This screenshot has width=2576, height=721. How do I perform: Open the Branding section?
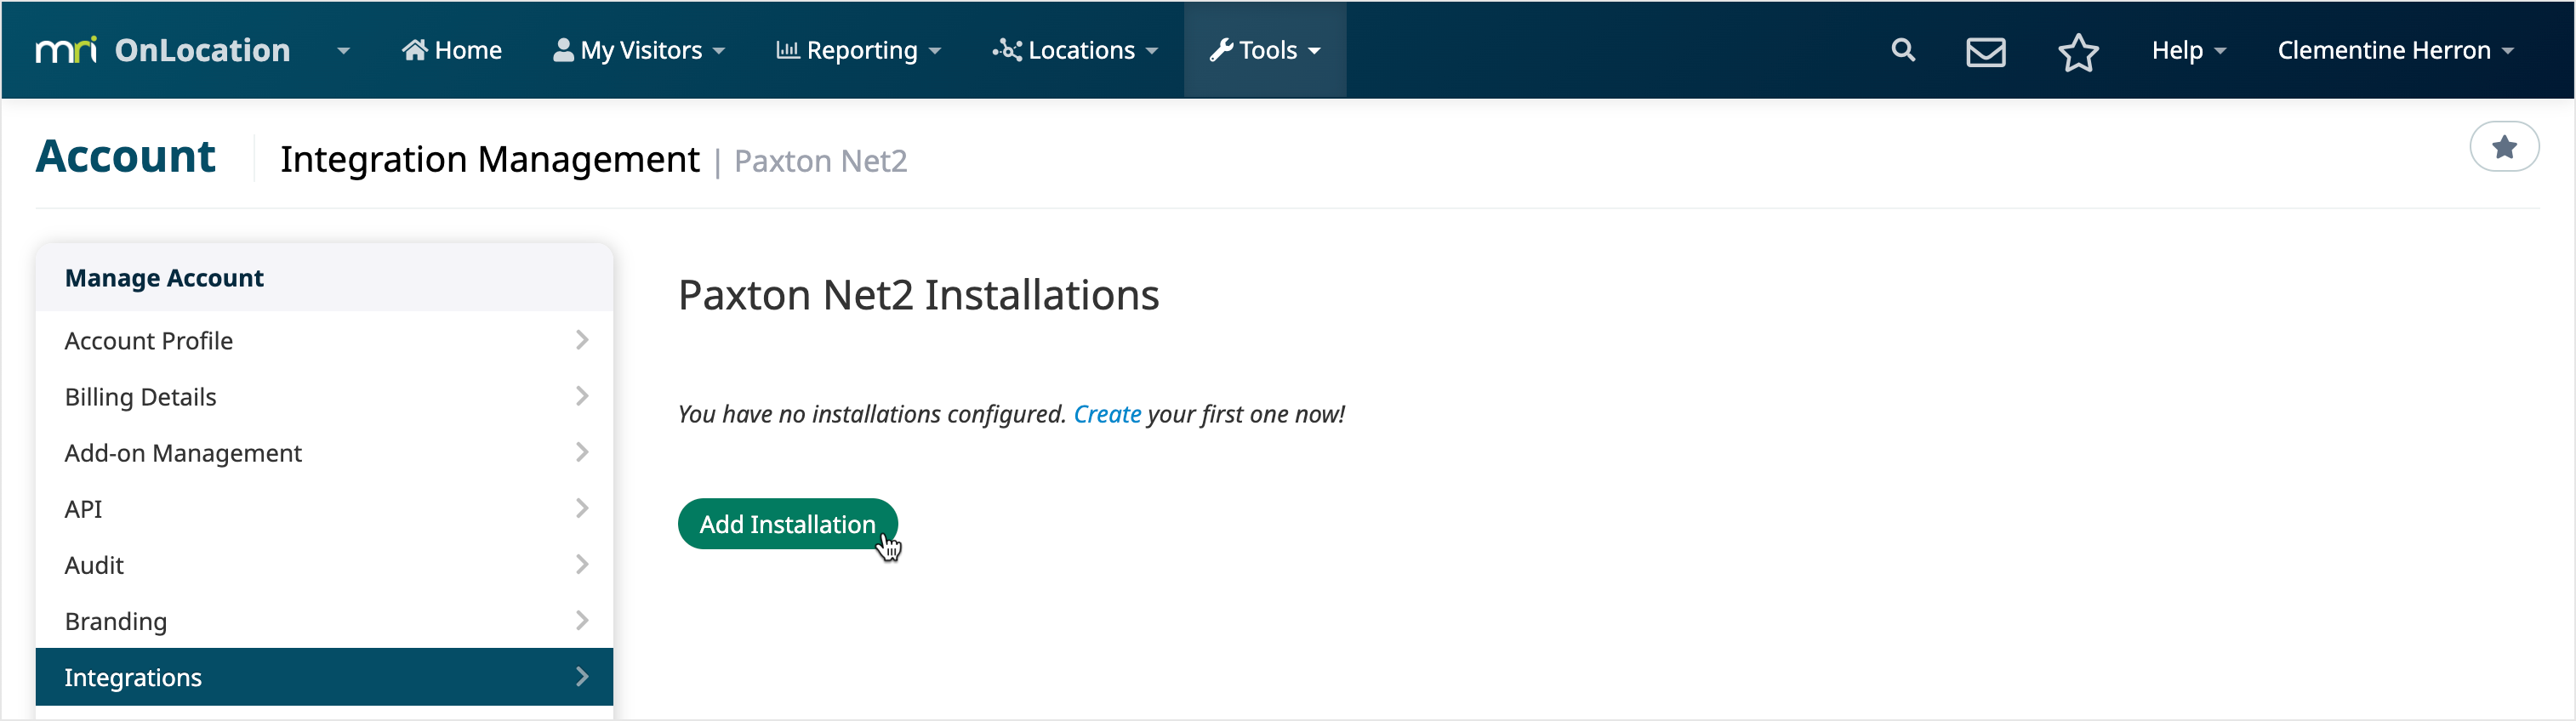[324, 620]
